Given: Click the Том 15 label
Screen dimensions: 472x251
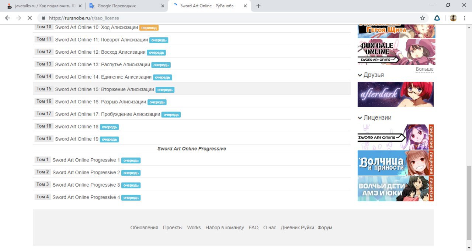Looking at the screenshot, I should point(44,89).
